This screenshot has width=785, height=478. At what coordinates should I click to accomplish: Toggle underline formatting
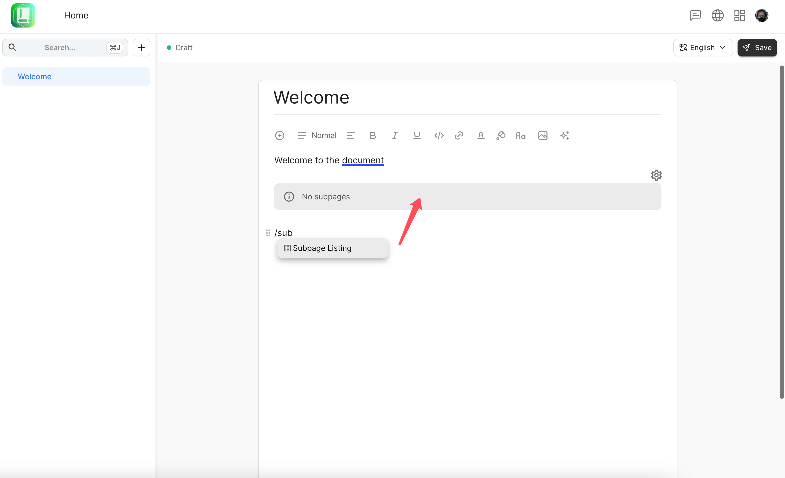(417, 135)
